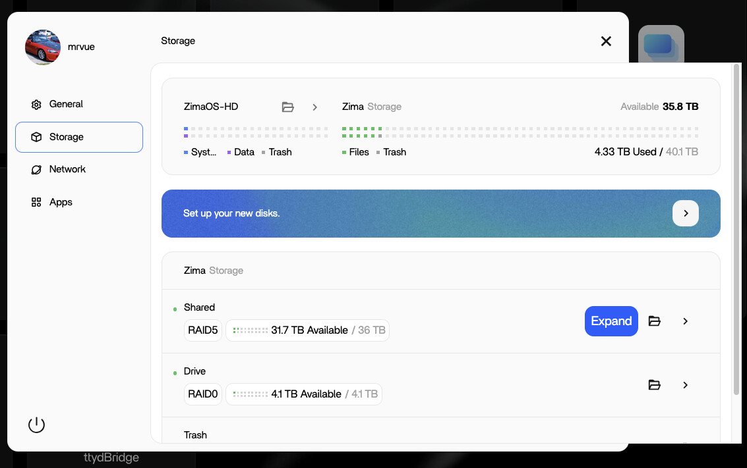Open the ZimaOS-HD folder icon

[287, 107]
